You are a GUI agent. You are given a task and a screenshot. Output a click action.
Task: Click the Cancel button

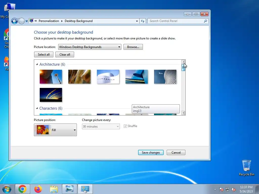[176, 152]
